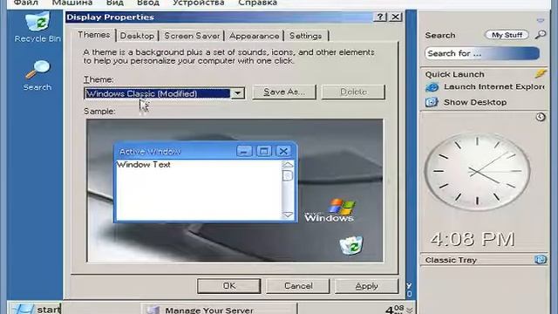Click Manage Your Server taskbar button
The image size is (558, 314).
click(219, 310)
